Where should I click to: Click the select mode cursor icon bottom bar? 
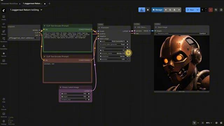pos(195,123)
